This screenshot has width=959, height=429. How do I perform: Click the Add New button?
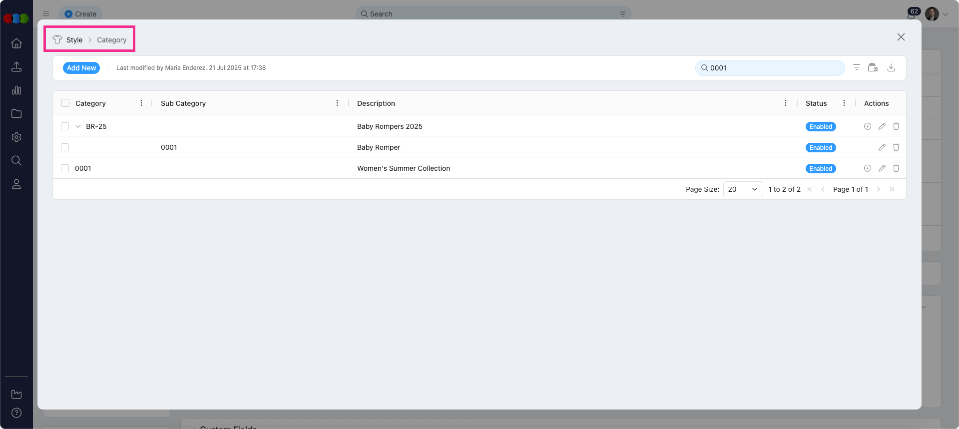click(81, 68)
